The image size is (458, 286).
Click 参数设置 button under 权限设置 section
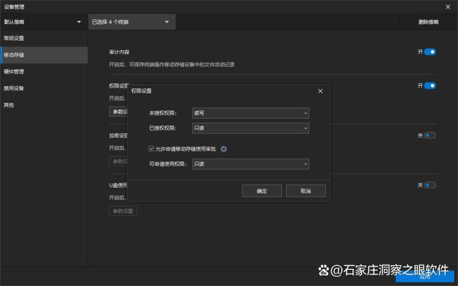[x=118, y=111]
